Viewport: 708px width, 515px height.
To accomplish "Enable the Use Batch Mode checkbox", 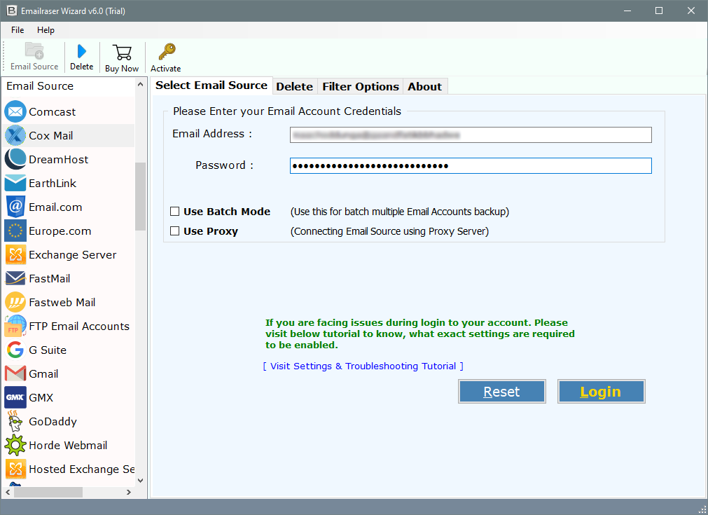I will point(175,212).
